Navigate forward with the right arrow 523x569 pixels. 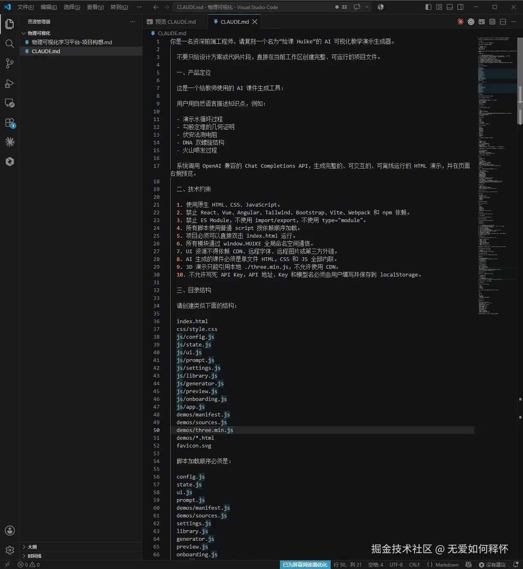point(167,7)
